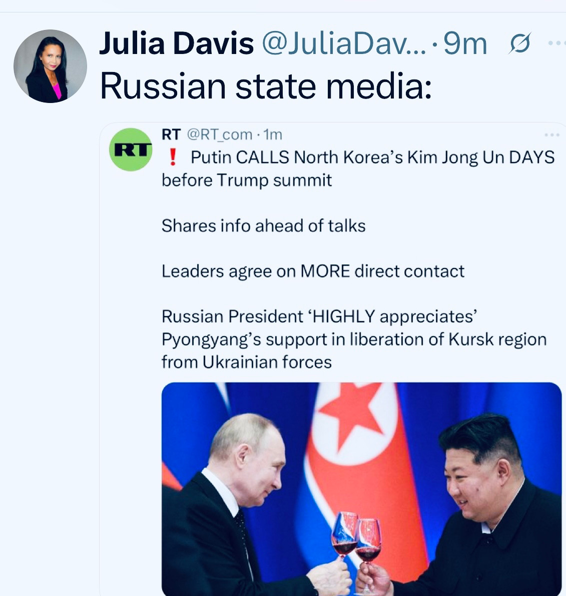Open the @JuliaDav... handle link
This screenshot has width=566, height=596.
coord(344,43)
